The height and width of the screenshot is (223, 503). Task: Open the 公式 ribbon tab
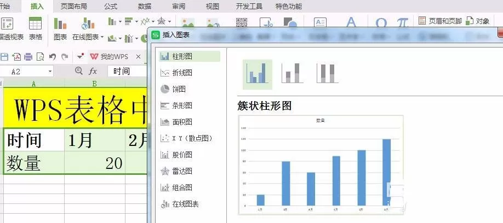(x=111, y=6)
